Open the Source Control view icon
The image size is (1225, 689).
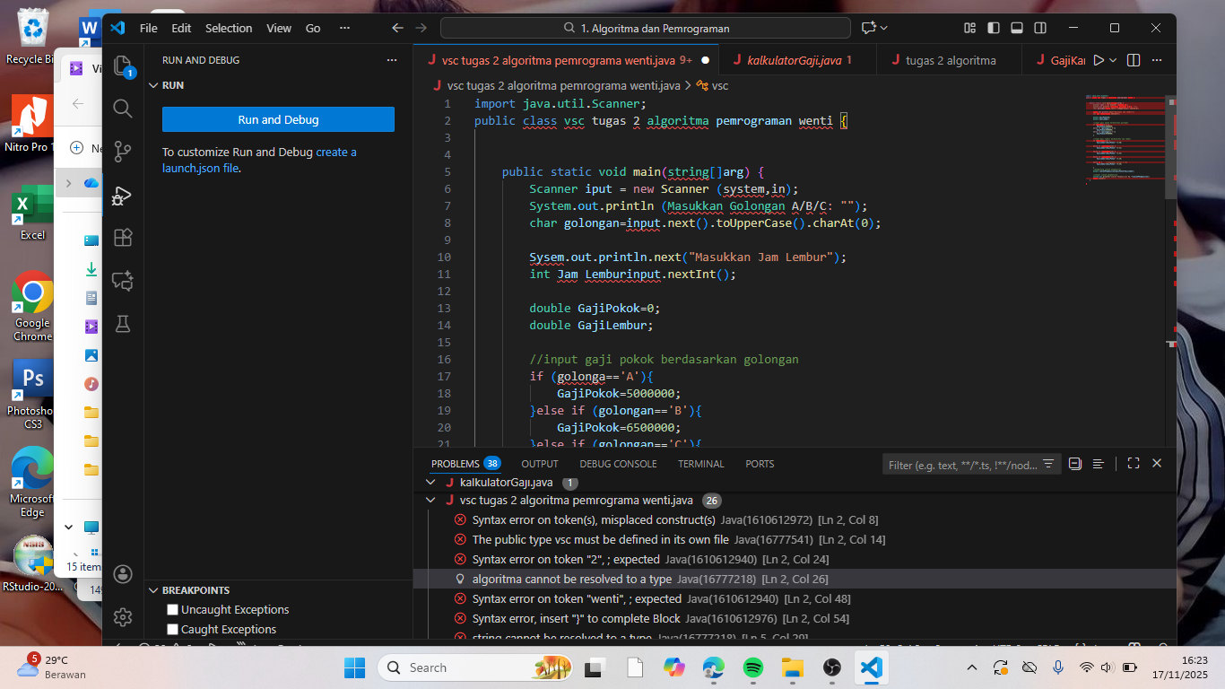click(x=123, y=151)
